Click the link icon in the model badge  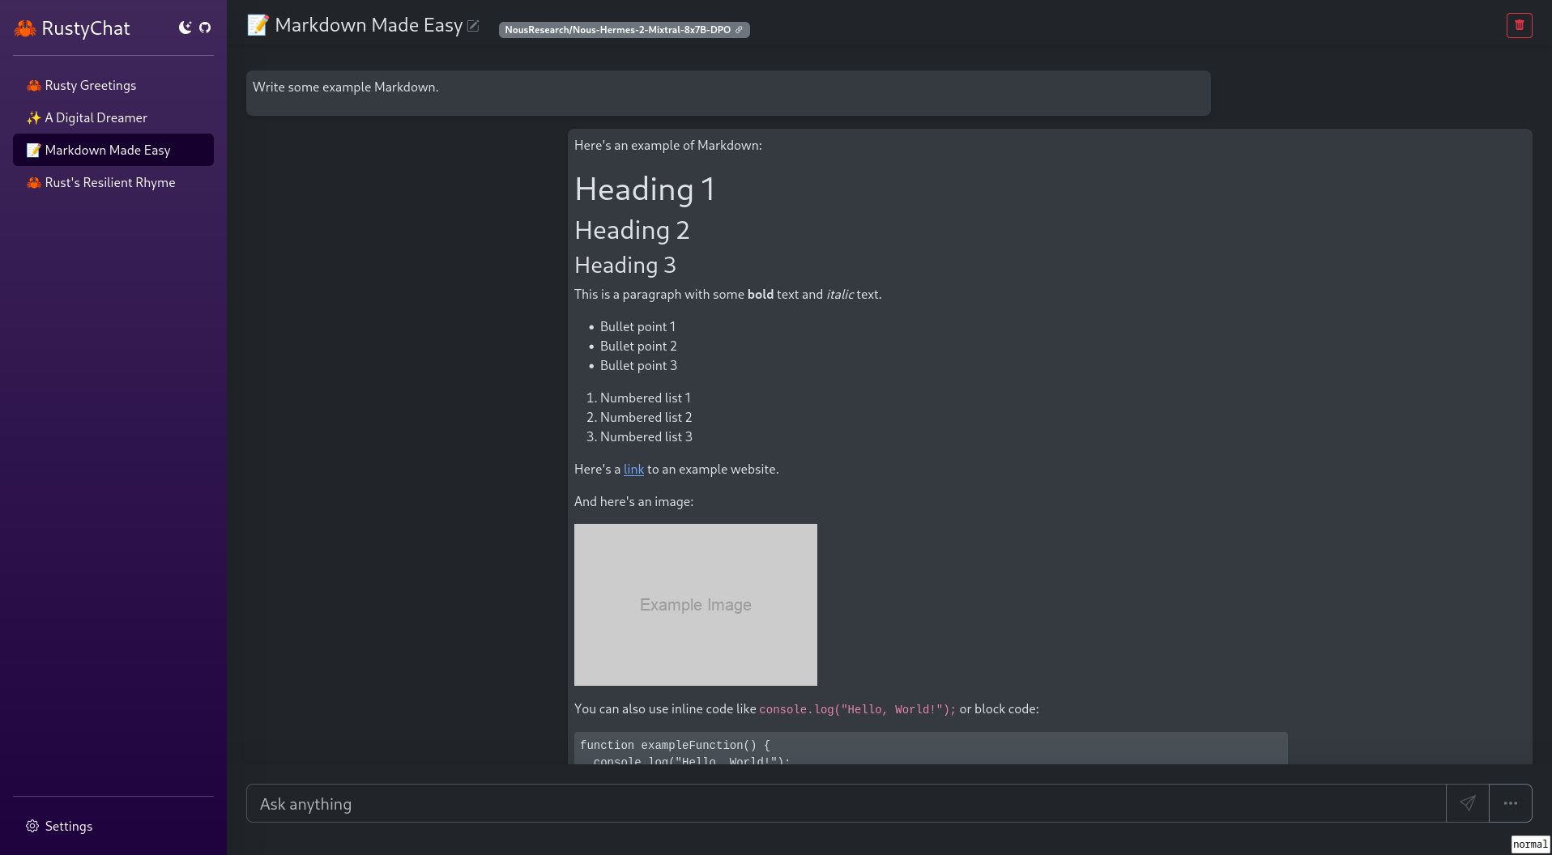739,30
